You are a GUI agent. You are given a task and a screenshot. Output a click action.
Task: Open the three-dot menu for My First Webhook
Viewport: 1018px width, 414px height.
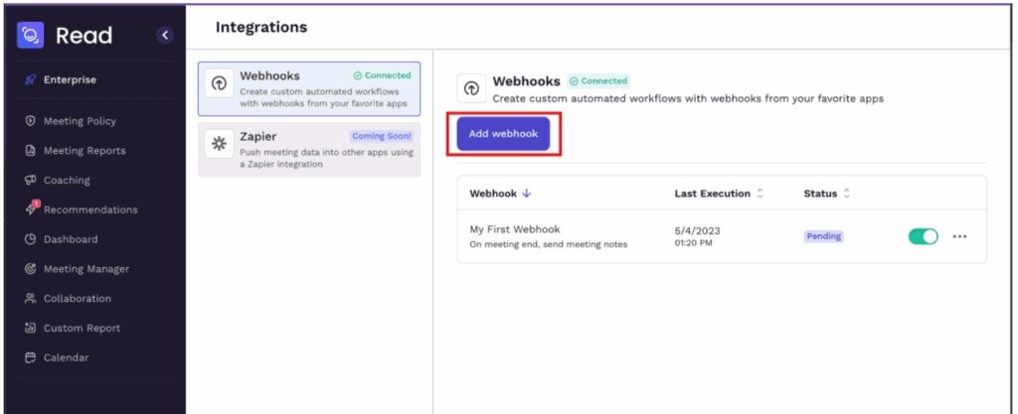pos(959,236)
